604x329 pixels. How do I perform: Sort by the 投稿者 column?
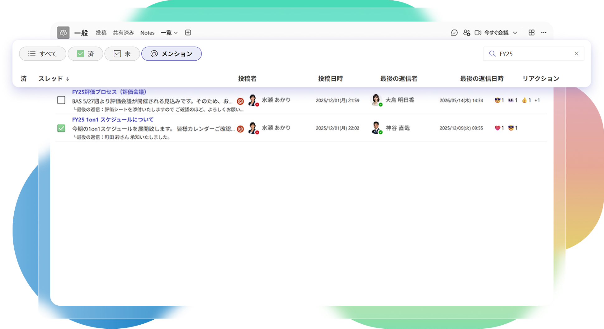[x=247, y=79]
